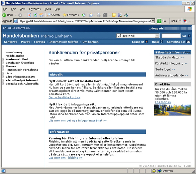Click the History icon in toolbar
The image size is (196, 174).
click(83, 15)
